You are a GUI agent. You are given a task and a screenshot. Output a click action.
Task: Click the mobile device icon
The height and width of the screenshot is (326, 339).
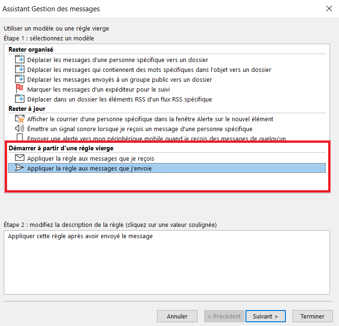(x=20, y=138)
